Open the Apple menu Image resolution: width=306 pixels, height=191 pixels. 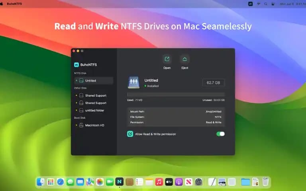[x=2, y=4]
